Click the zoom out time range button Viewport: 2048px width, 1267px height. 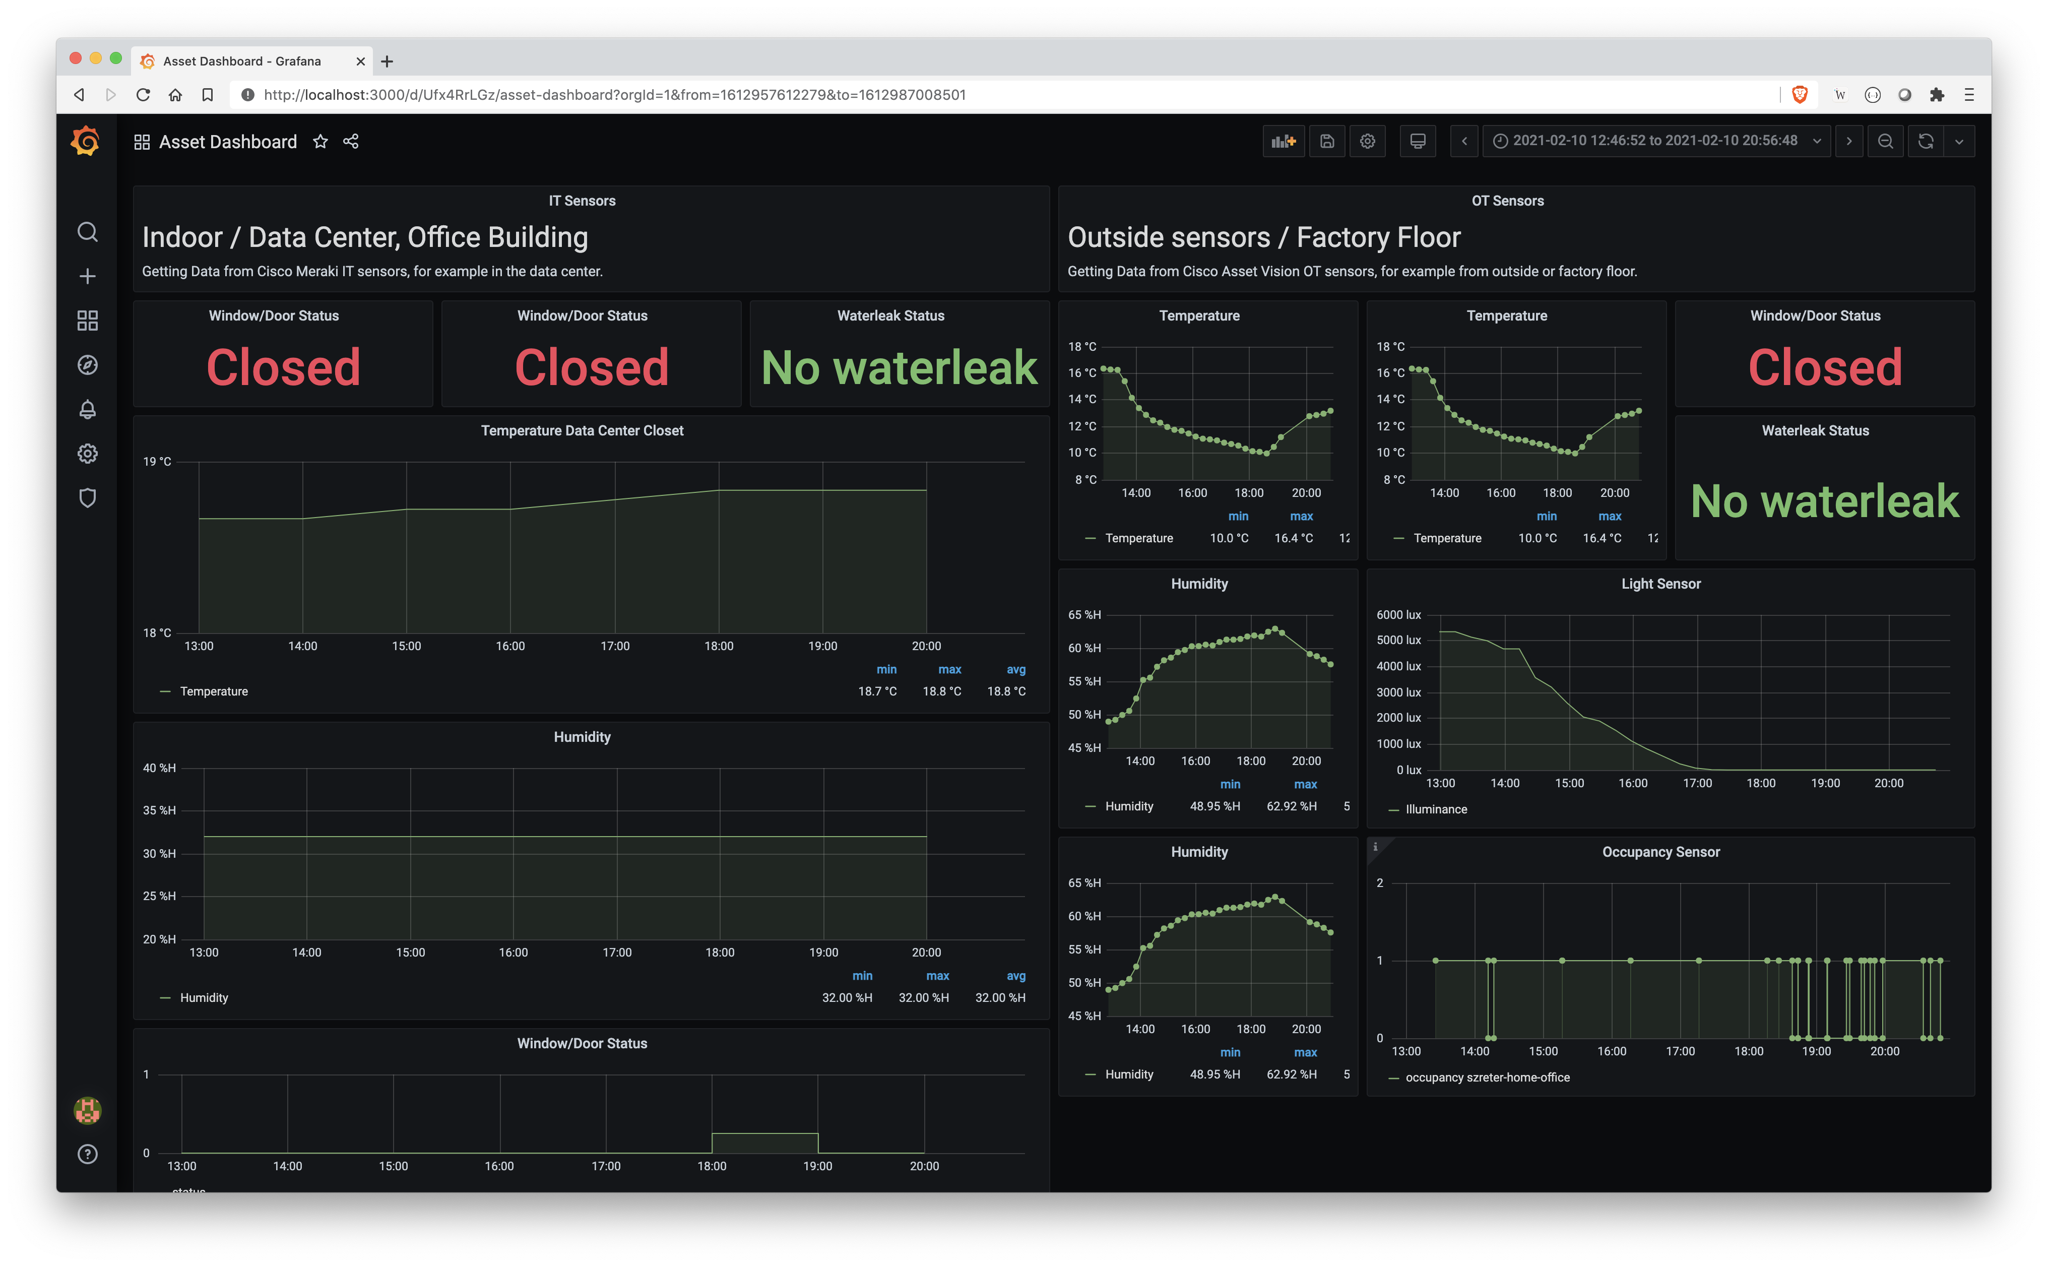[1886, 142]
